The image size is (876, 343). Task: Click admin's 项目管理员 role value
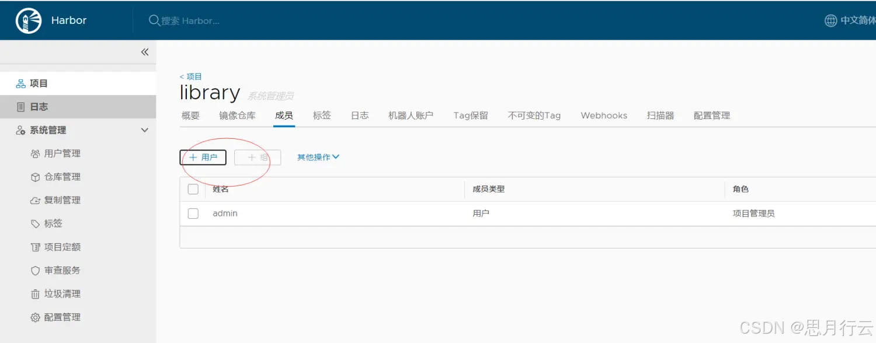tap(753, 213)
